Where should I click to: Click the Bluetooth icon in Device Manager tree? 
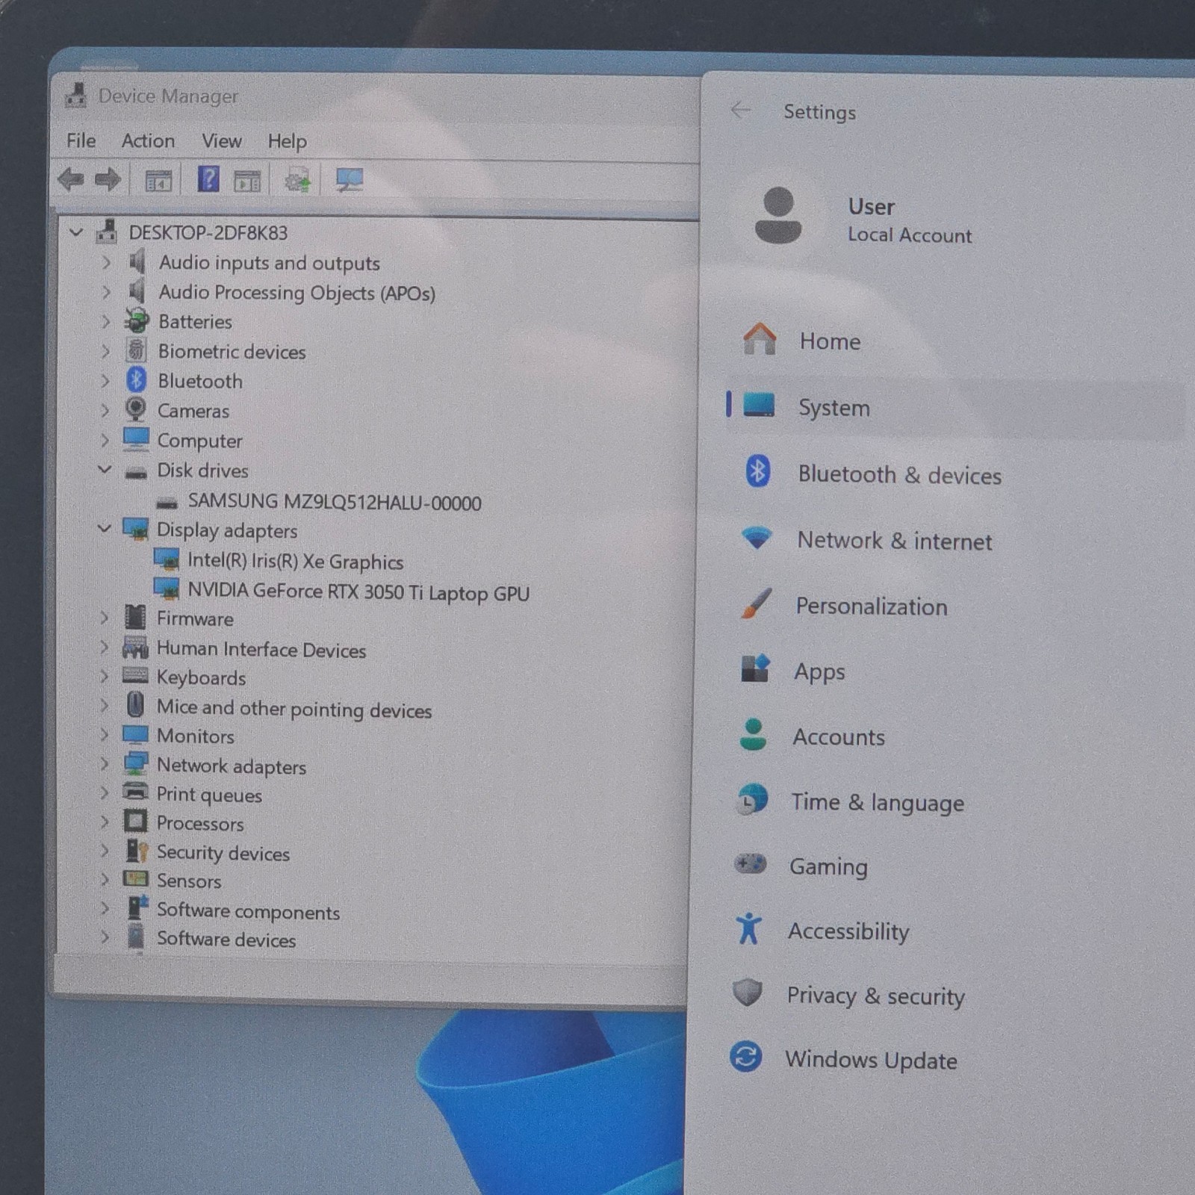pos(136,380)
